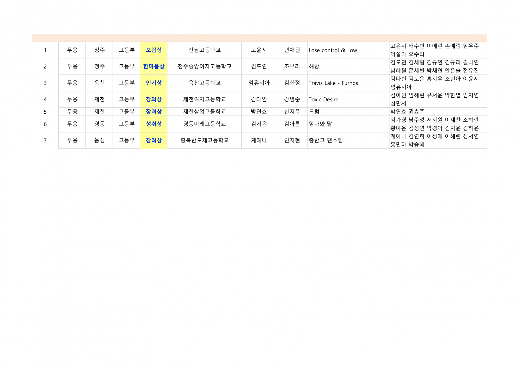Image resolution: width=519 pixels, height=367 pixels.
Task: Click region cell 옥천
Action: [99, 83]
